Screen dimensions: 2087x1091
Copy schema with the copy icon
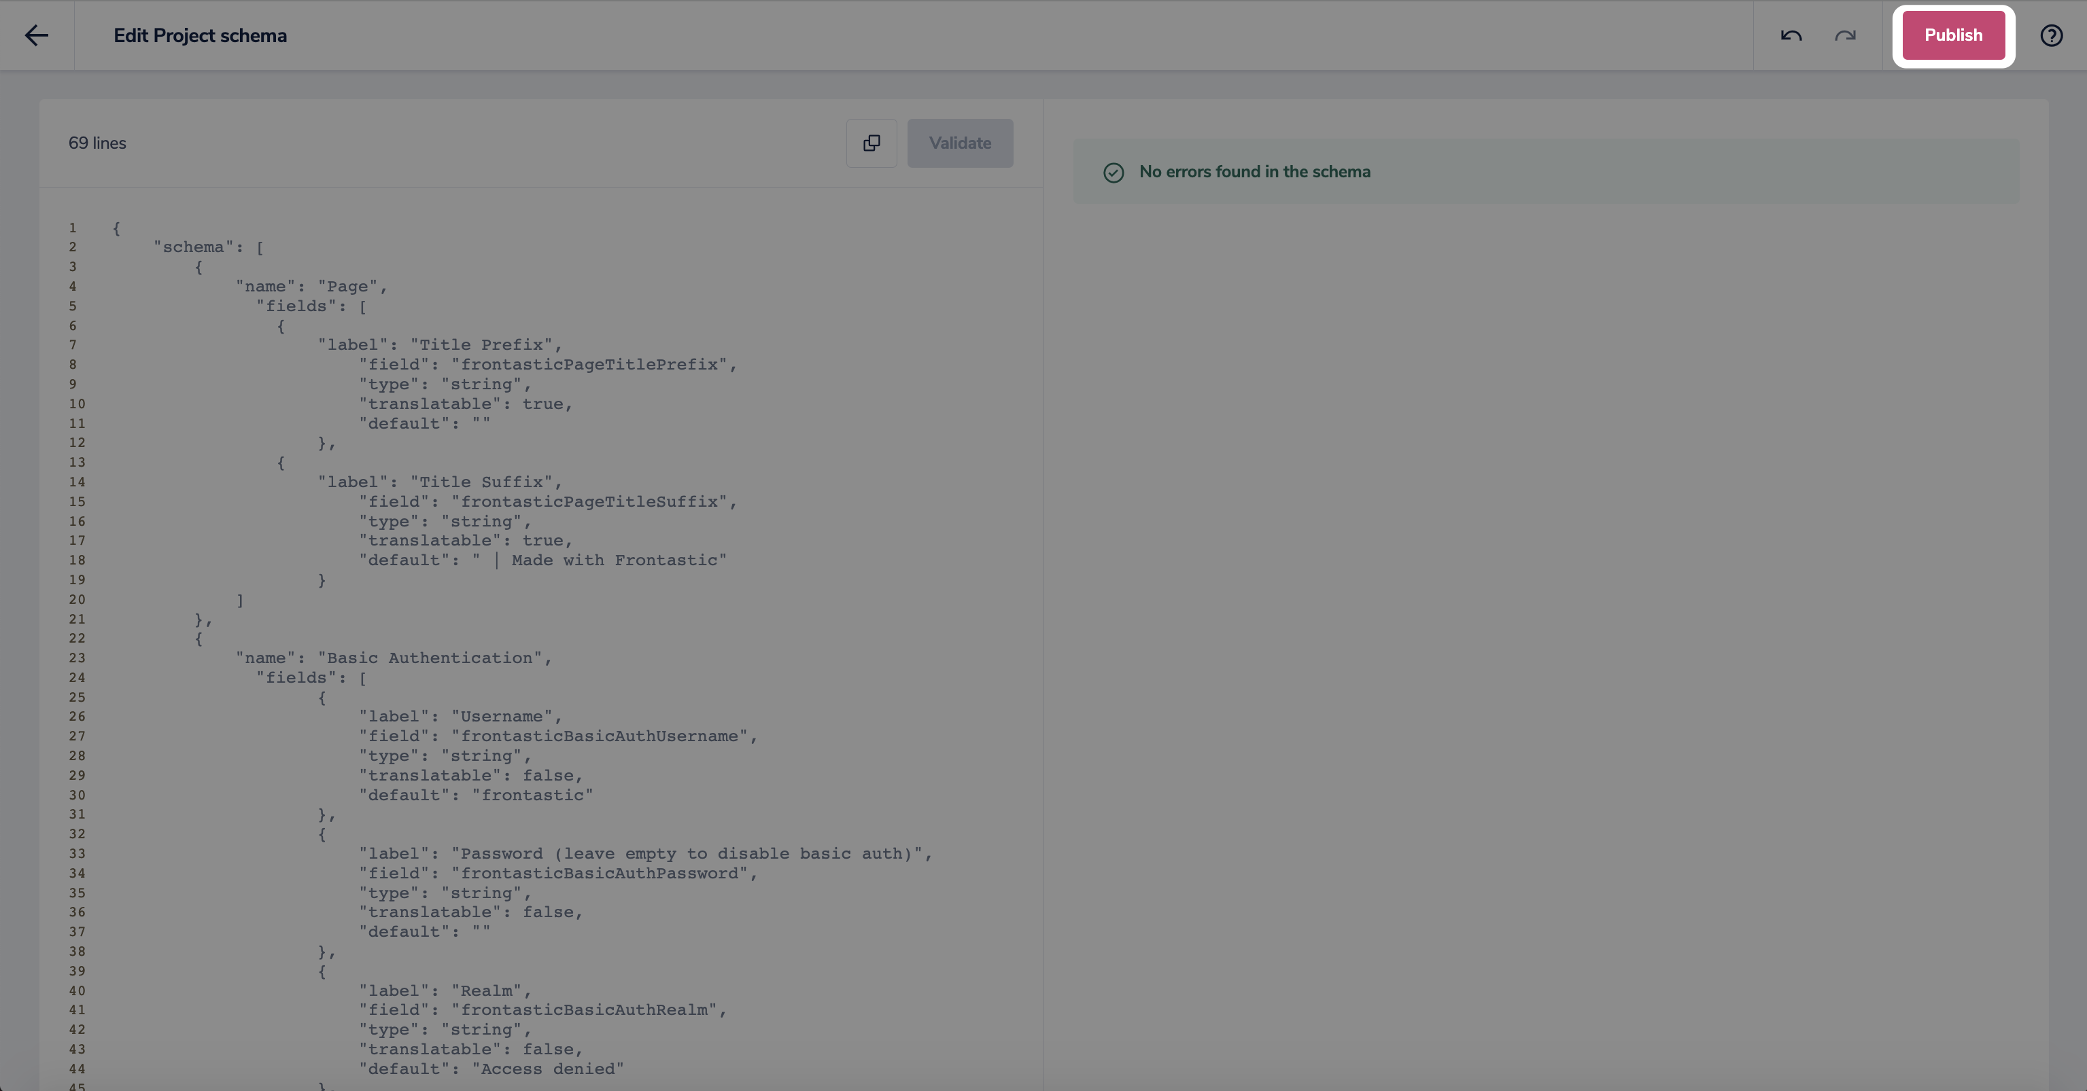point(871,143)
